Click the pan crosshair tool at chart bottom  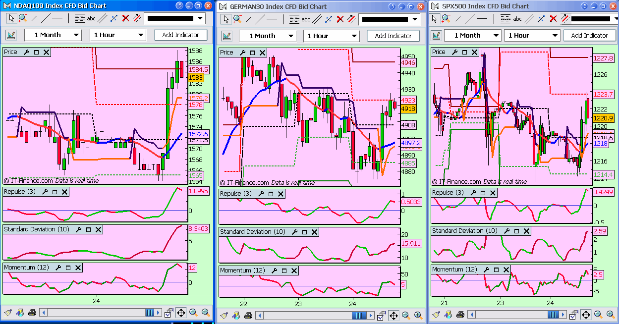tap(181, 313)
